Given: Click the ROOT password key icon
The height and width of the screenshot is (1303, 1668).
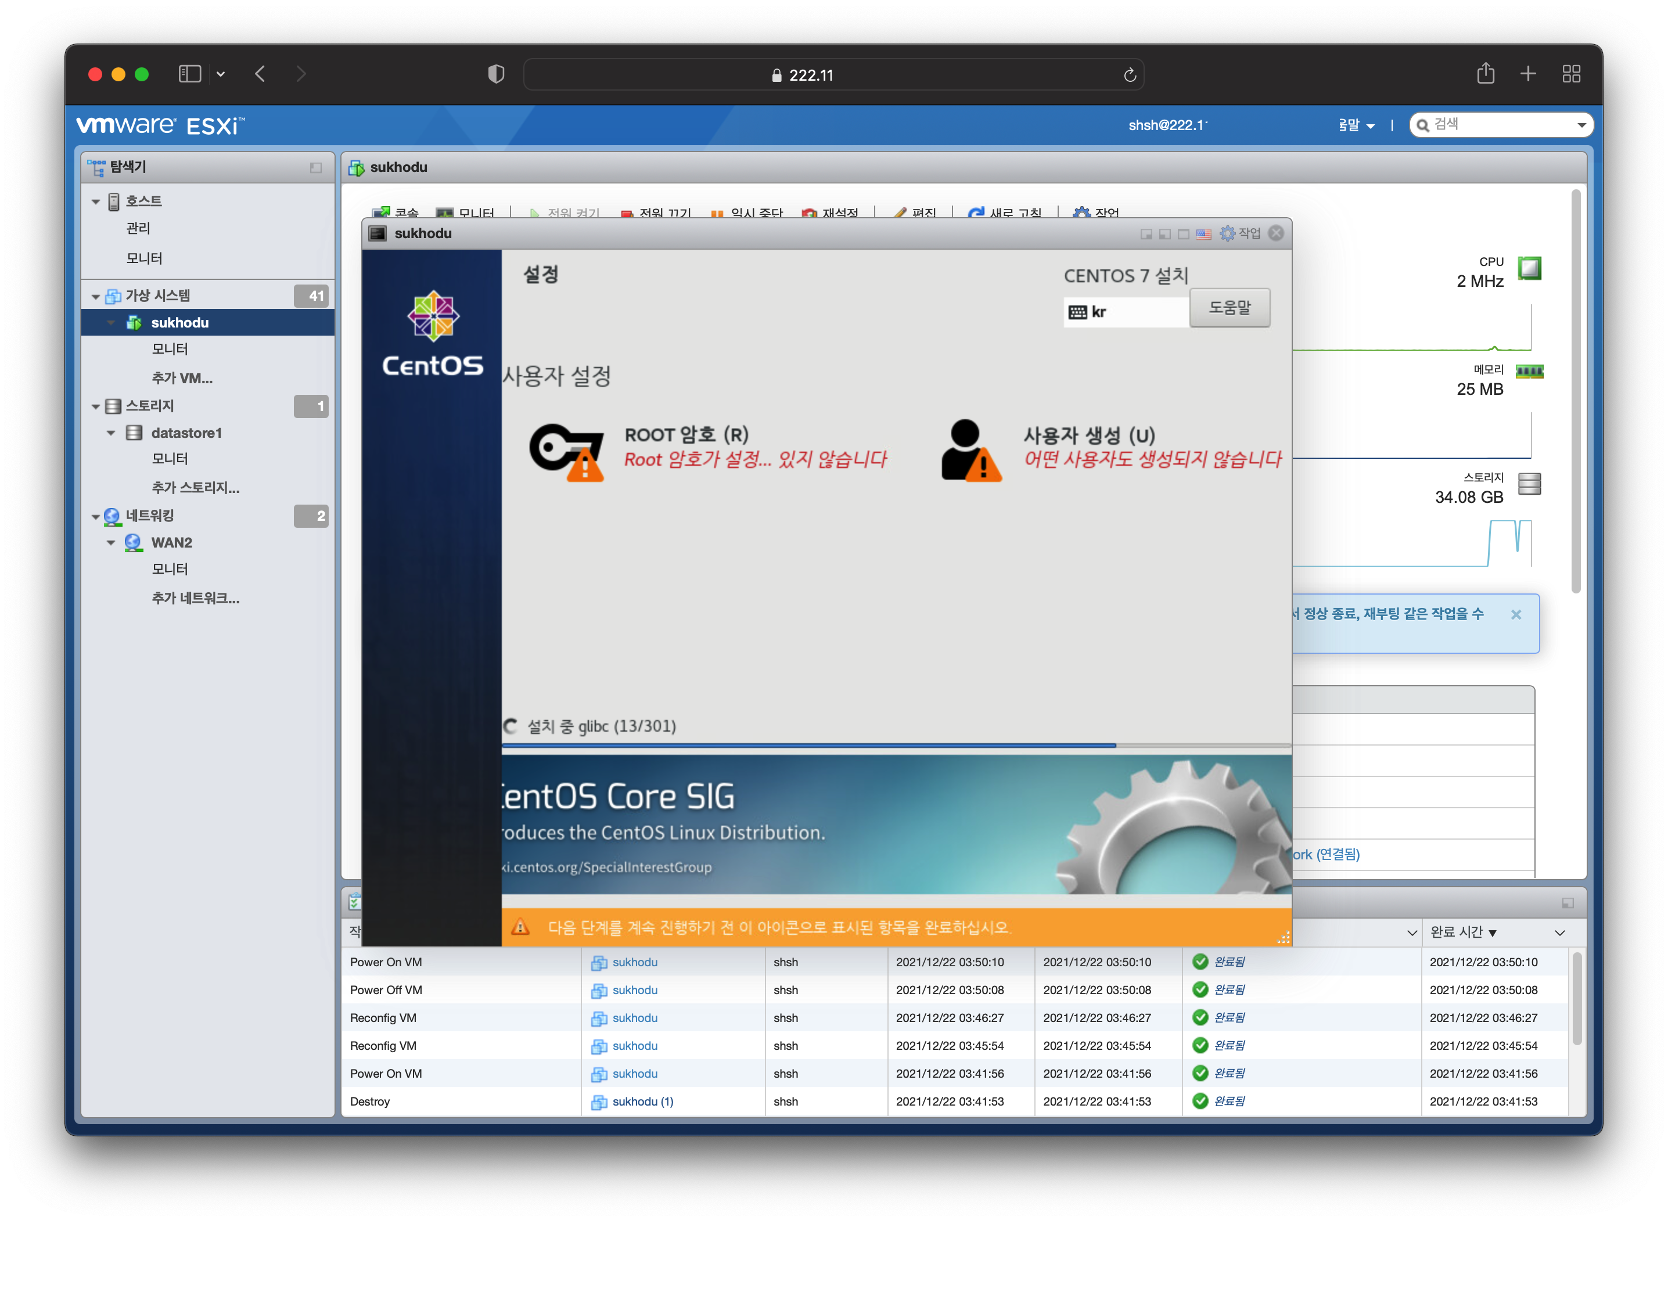Looking at the screenshot, I should click(566, 451).
